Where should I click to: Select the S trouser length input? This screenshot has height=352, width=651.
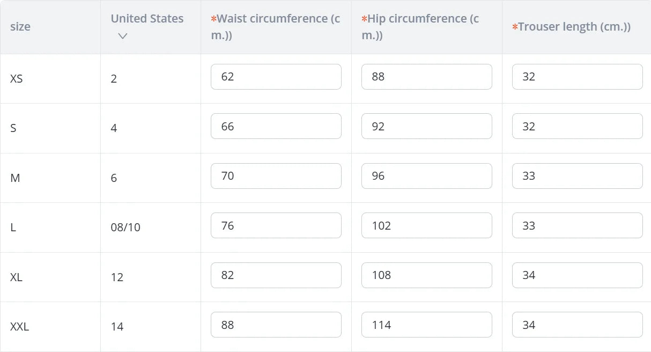click(x=577, y=126)
